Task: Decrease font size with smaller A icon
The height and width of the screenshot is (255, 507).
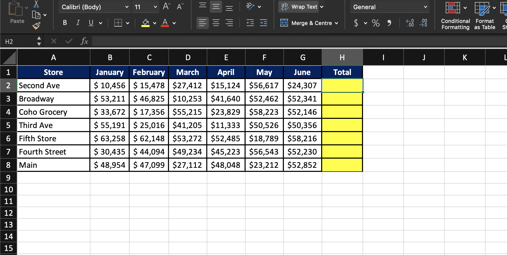Action: point(180,6)
